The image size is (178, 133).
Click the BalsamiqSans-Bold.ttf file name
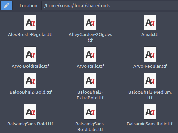[x=30, y=124]
